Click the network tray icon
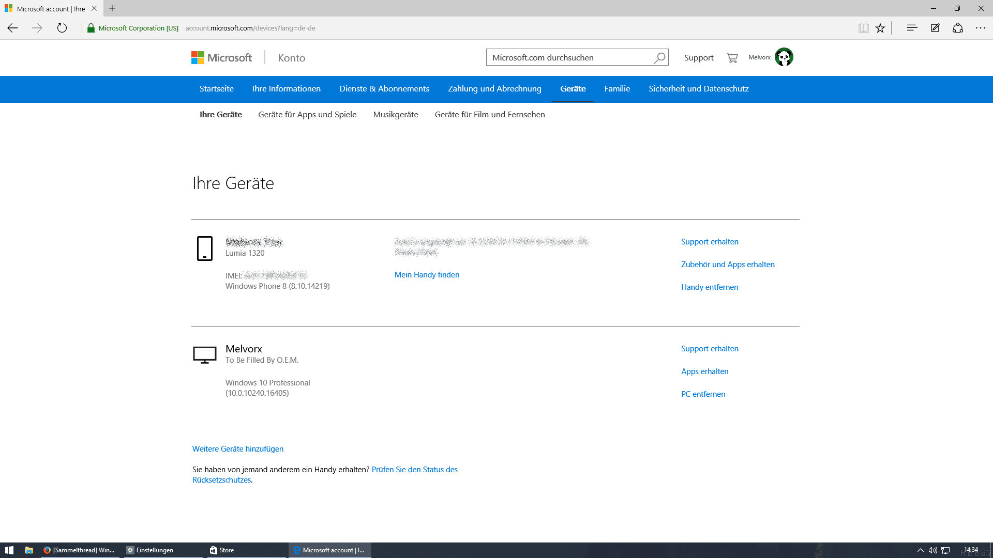Image resolution: width=993 pixels, height=558 pixels. [945, 550]
